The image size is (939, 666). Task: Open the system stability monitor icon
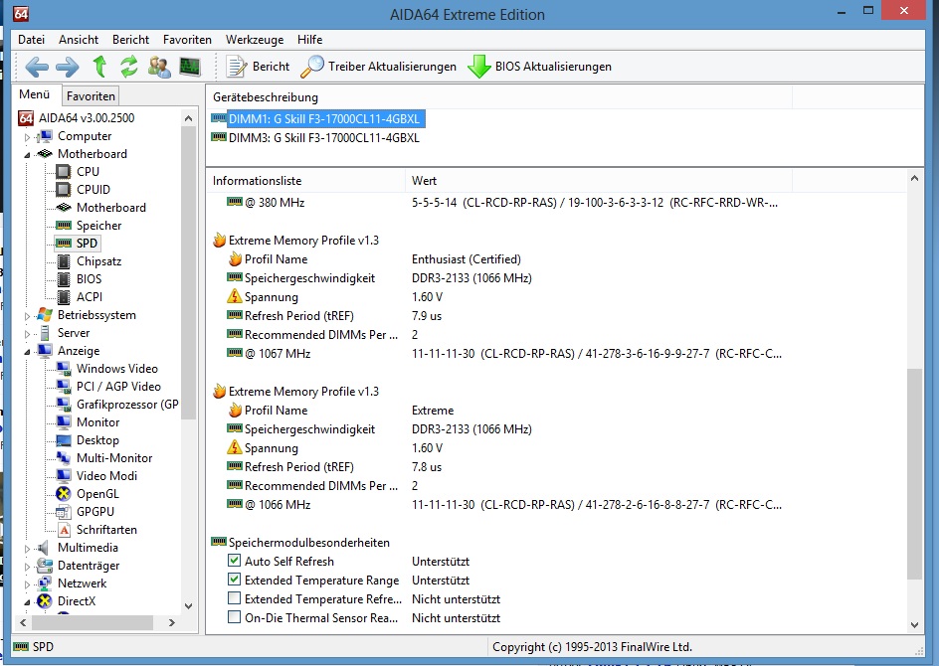point(190,67)
